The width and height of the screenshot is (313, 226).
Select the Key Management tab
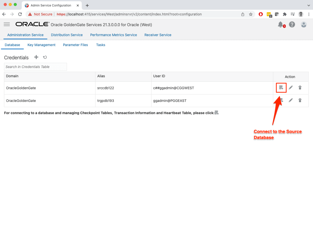coord(41,45)
